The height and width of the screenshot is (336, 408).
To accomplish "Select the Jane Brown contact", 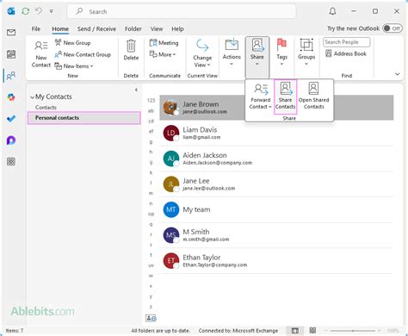I will pos(276,108).
